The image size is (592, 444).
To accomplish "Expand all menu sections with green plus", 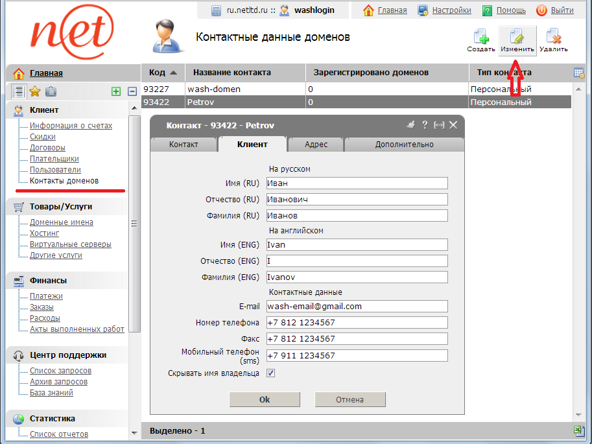I will [x=116, y=92].
